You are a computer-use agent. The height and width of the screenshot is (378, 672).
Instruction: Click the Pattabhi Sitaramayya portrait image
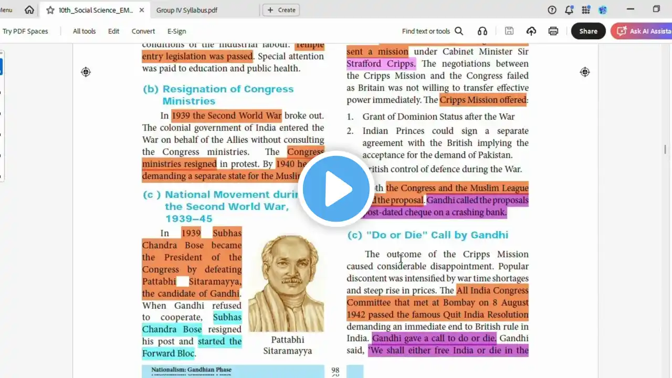point(286,282)
